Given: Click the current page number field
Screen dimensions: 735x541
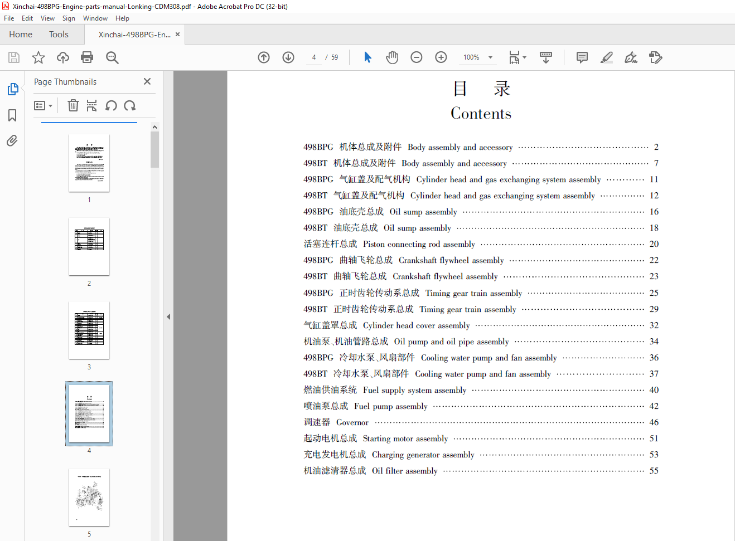Looking at the screenshot, I should point(314,57).
